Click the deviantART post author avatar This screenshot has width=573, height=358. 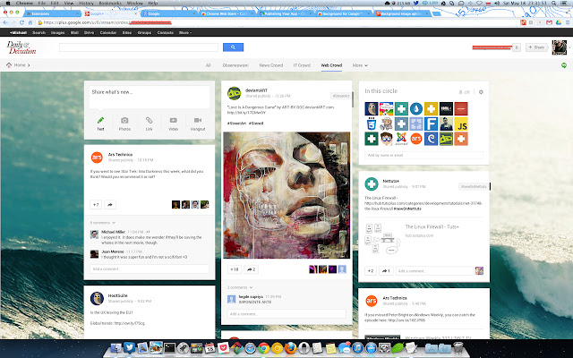click(x=234, y=93)
